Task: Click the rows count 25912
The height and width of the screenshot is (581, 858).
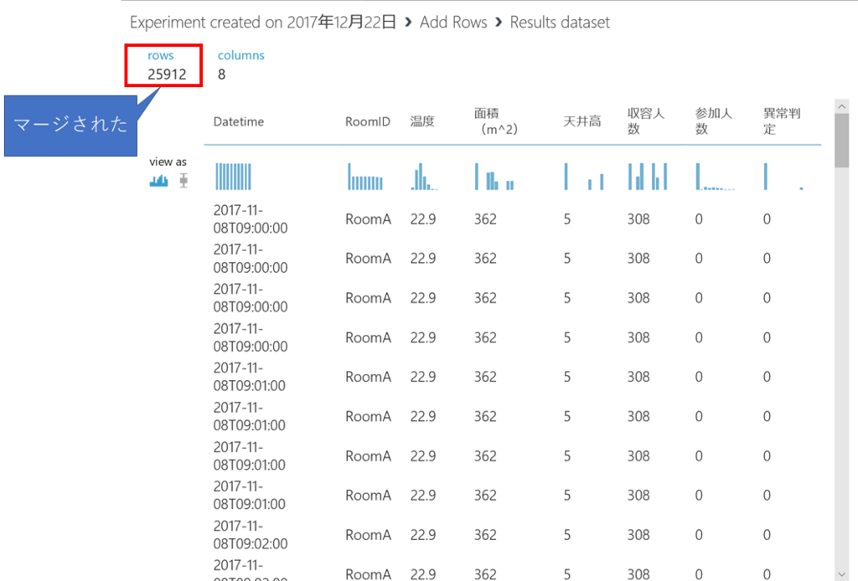Action: pos(167,75)
